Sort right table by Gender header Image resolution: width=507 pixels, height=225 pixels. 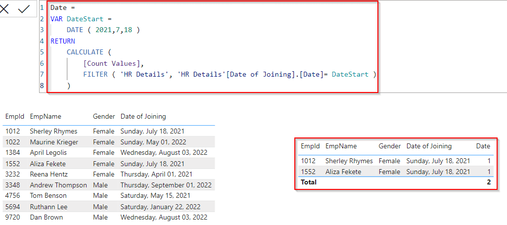390,146
